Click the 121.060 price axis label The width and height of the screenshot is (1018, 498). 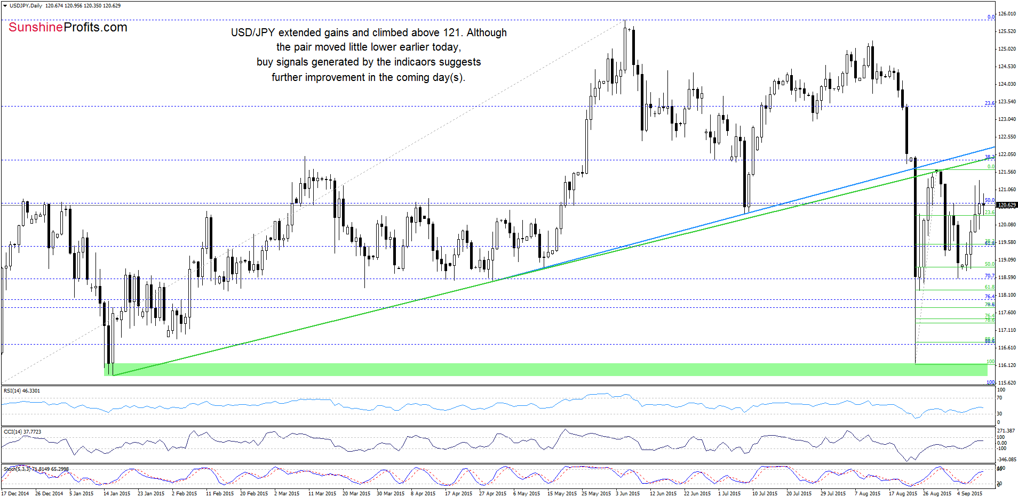point(1007,190)
